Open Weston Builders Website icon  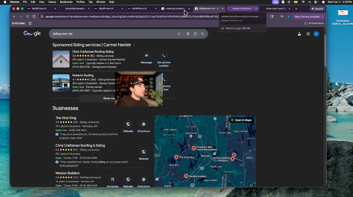(x=128, y=179)
